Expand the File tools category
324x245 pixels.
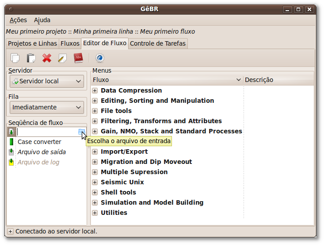point(95,111)
